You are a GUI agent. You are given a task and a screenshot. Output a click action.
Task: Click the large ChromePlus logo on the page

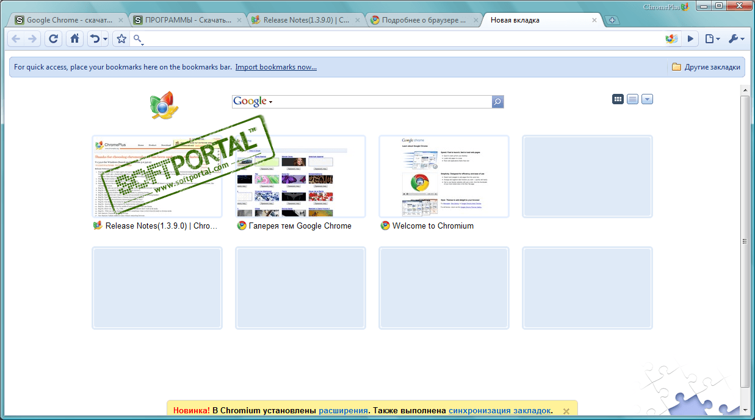(164, 105)
